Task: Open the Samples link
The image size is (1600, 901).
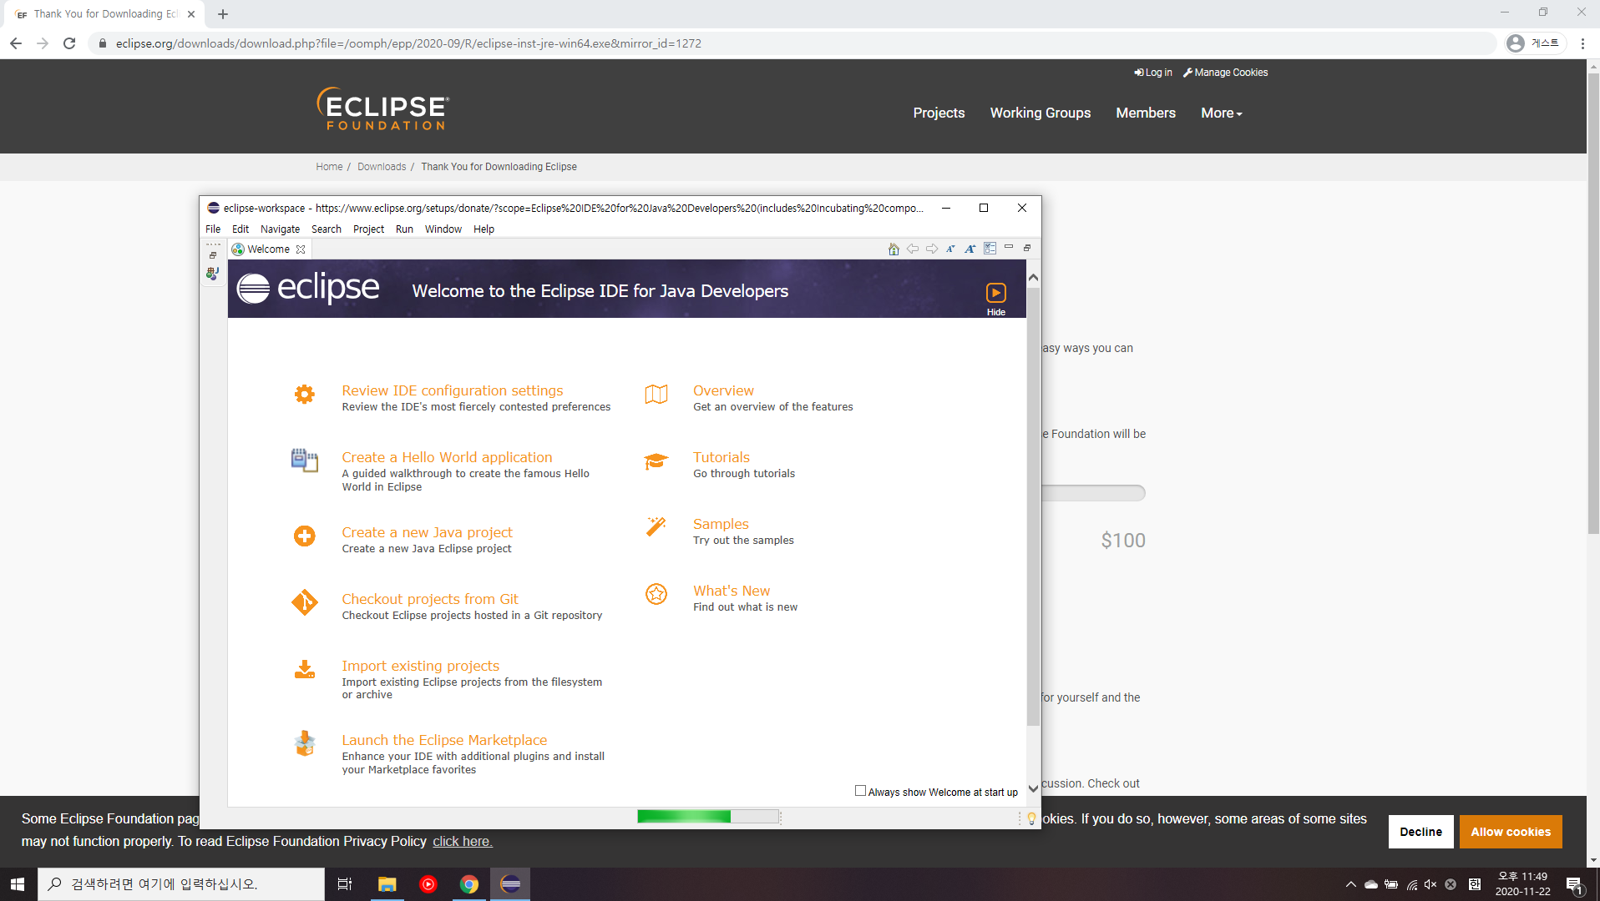Action: pos(721,524)
